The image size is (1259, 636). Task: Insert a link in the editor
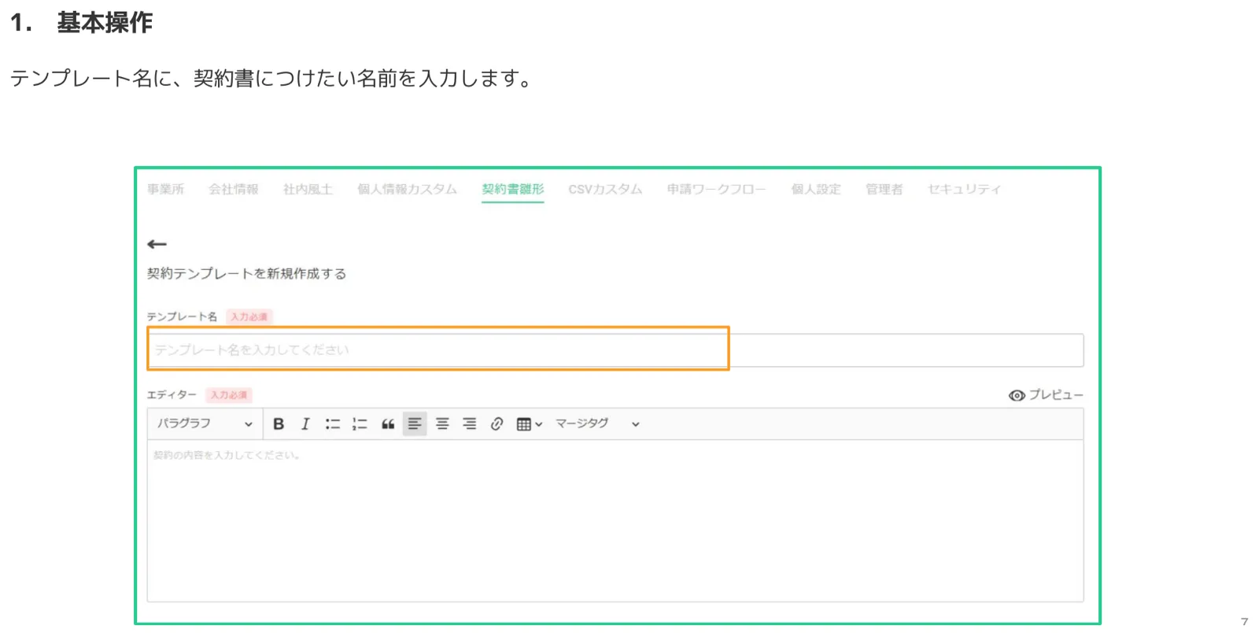(x=497, y=424)
